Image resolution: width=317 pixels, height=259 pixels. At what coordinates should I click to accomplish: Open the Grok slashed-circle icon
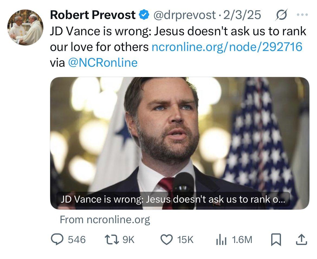click(x=280, y=15)
